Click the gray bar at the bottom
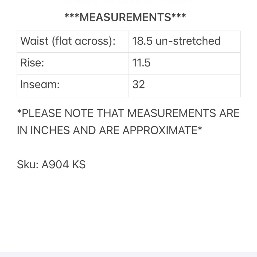The width and height of the screenshot is (257, 257). tap(128, 255)
